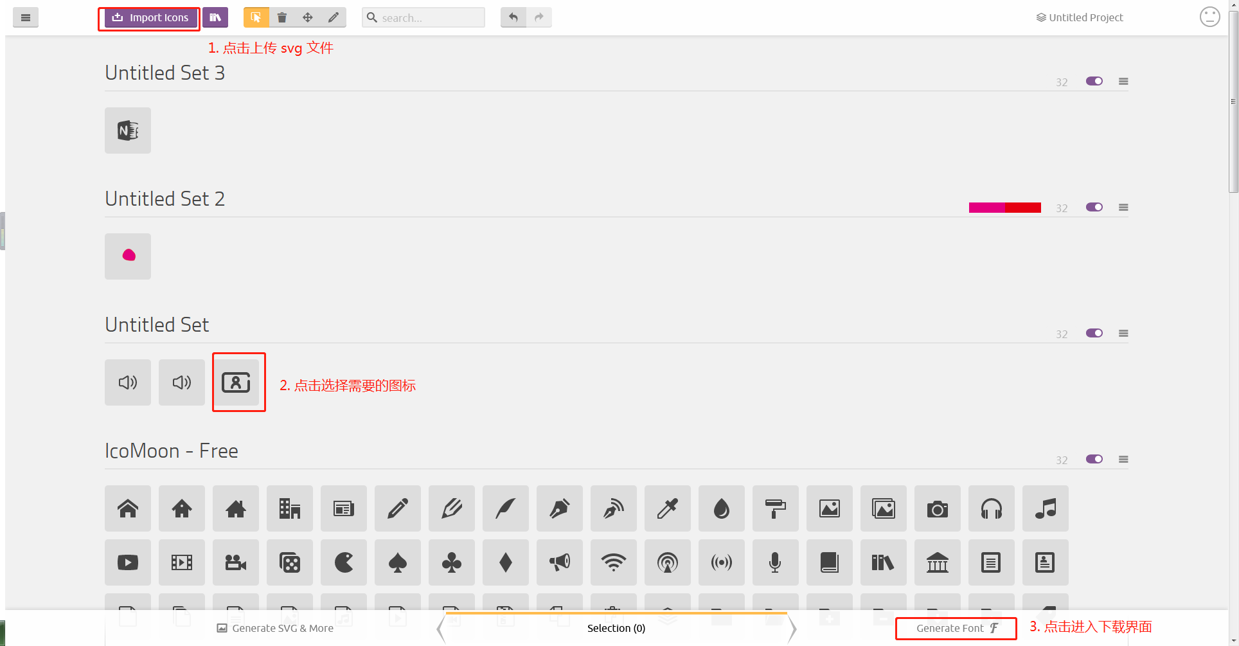The height and width of the screenshot is (646, 1239).
Task: Select the music note icon
Action: [x=1046, y=508]
